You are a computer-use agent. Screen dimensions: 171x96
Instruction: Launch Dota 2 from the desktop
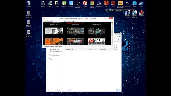click(113, 4)
